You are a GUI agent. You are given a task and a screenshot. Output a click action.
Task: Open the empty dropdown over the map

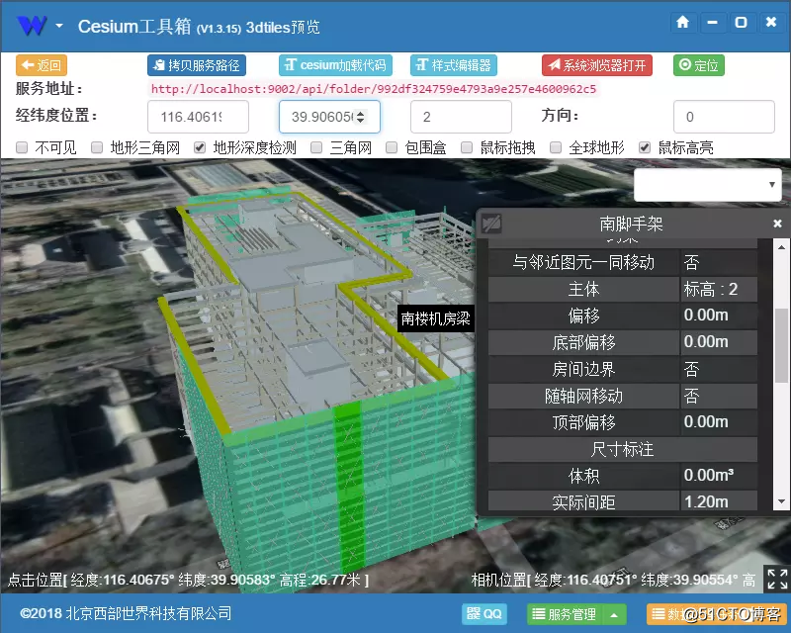(x=708, y=185)
